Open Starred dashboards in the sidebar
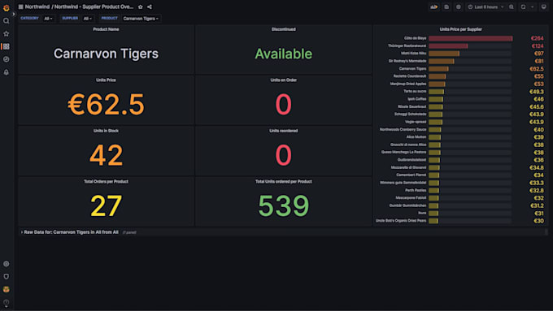Viewport: 553px width, 311px height. (7, 34)
